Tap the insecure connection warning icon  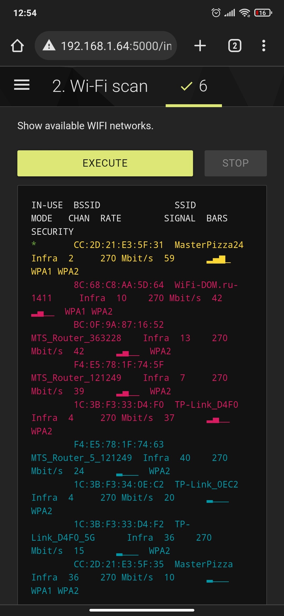[x=49, y=46]
